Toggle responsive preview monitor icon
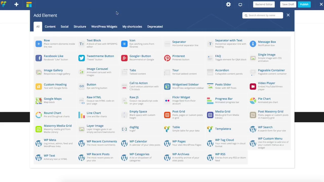The image size is (324, 182). pyautogui.click(x=240, y=4)
